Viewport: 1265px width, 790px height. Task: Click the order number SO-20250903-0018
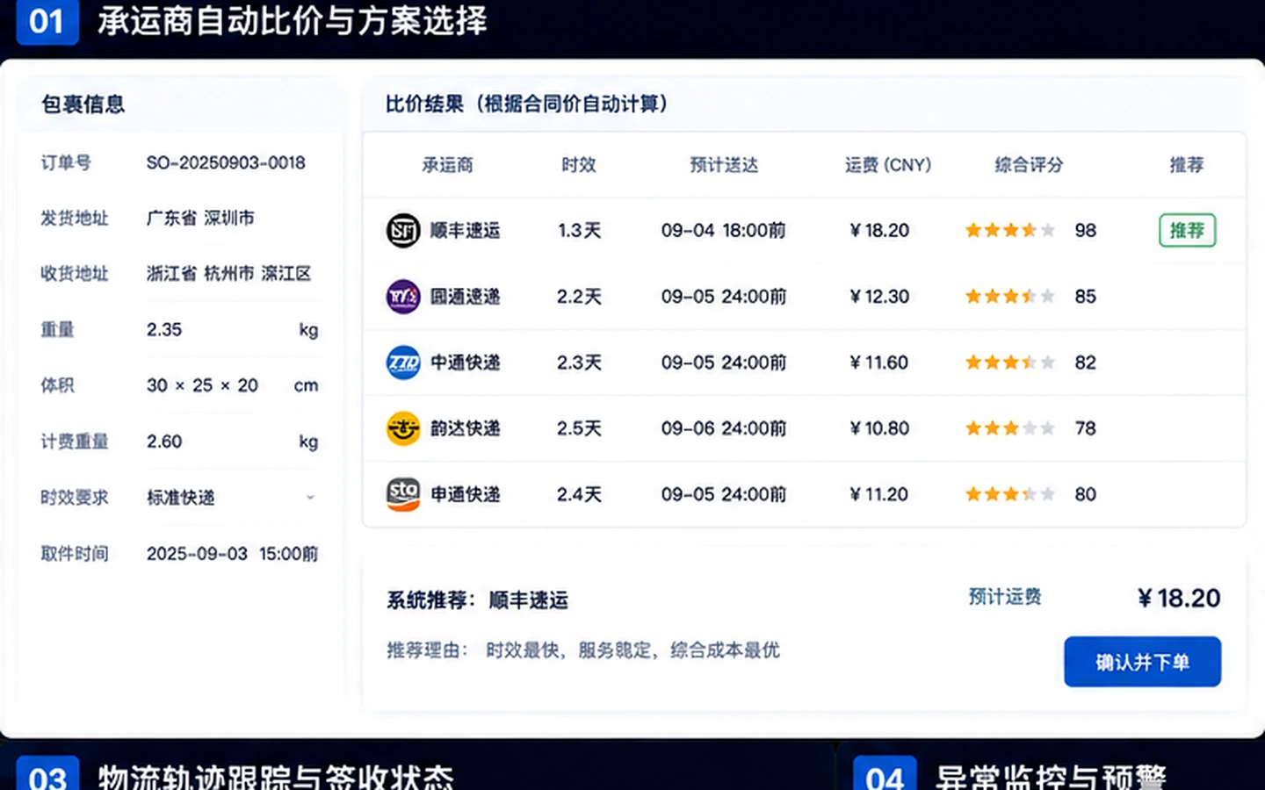tap(226, 163)
